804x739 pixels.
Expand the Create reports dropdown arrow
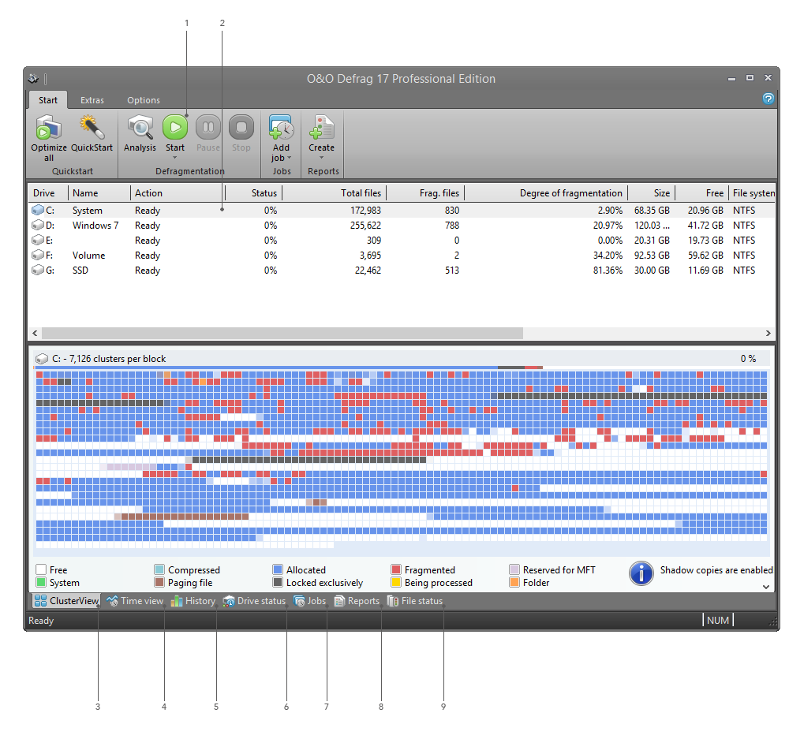[321, 158]
